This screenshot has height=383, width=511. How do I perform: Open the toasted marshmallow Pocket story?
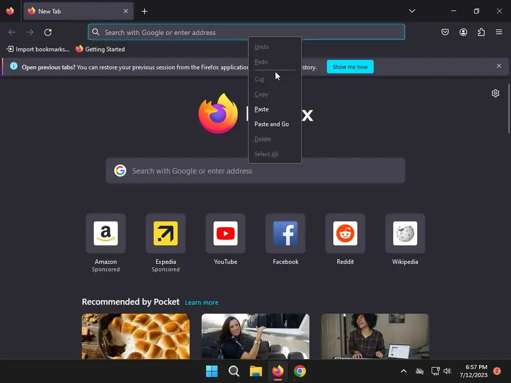pos(136,336)
